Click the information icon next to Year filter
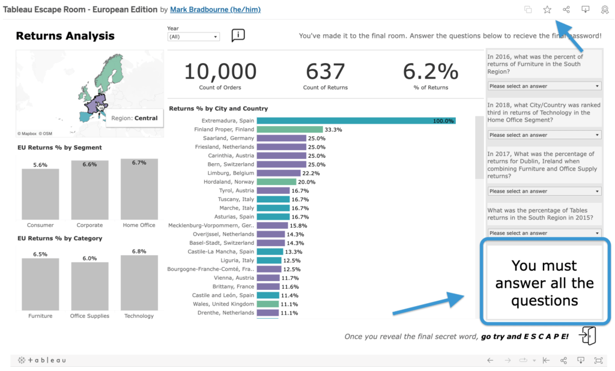Screen dimensions: 615x371 click(238, 35)
